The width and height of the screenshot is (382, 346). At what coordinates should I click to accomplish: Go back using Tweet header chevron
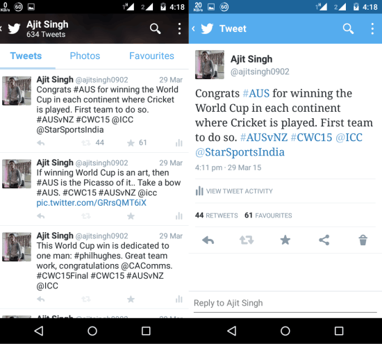(x=194, y=28)
